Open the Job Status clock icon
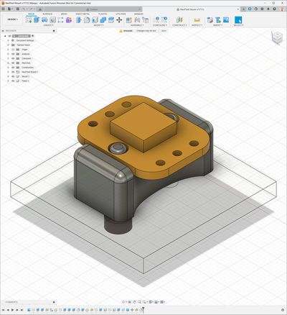Image resolution: width=287 pixels, height=315 pixels. click(256, 9)
